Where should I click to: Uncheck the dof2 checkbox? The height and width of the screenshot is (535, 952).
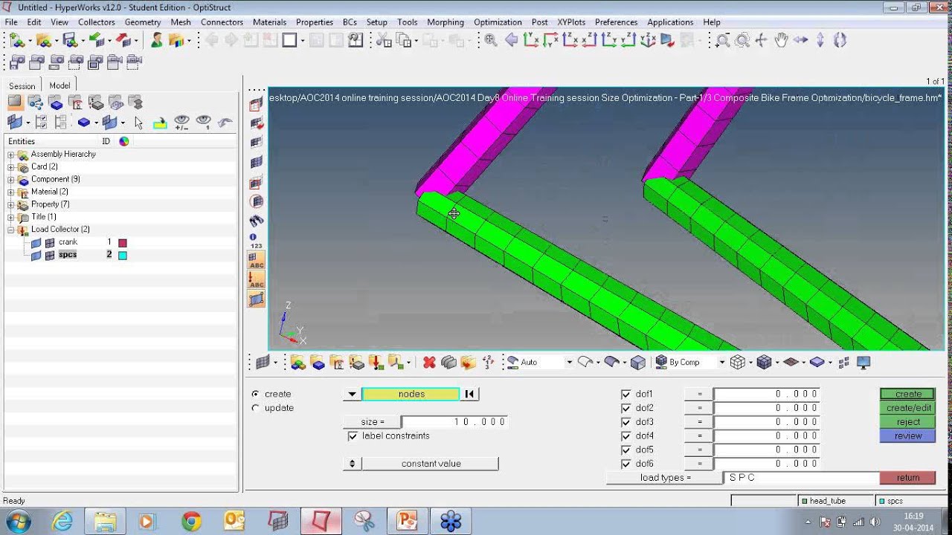pos(625,408)
